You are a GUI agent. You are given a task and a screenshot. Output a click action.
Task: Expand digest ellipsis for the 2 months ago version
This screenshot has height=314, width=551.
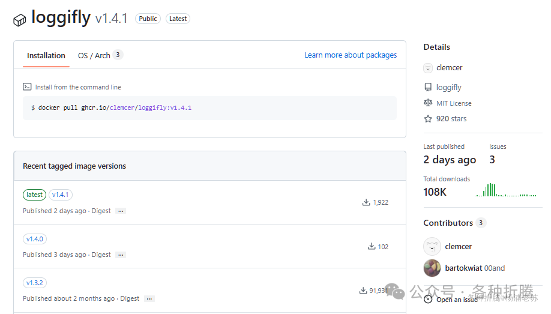click(x=149, y=299)
